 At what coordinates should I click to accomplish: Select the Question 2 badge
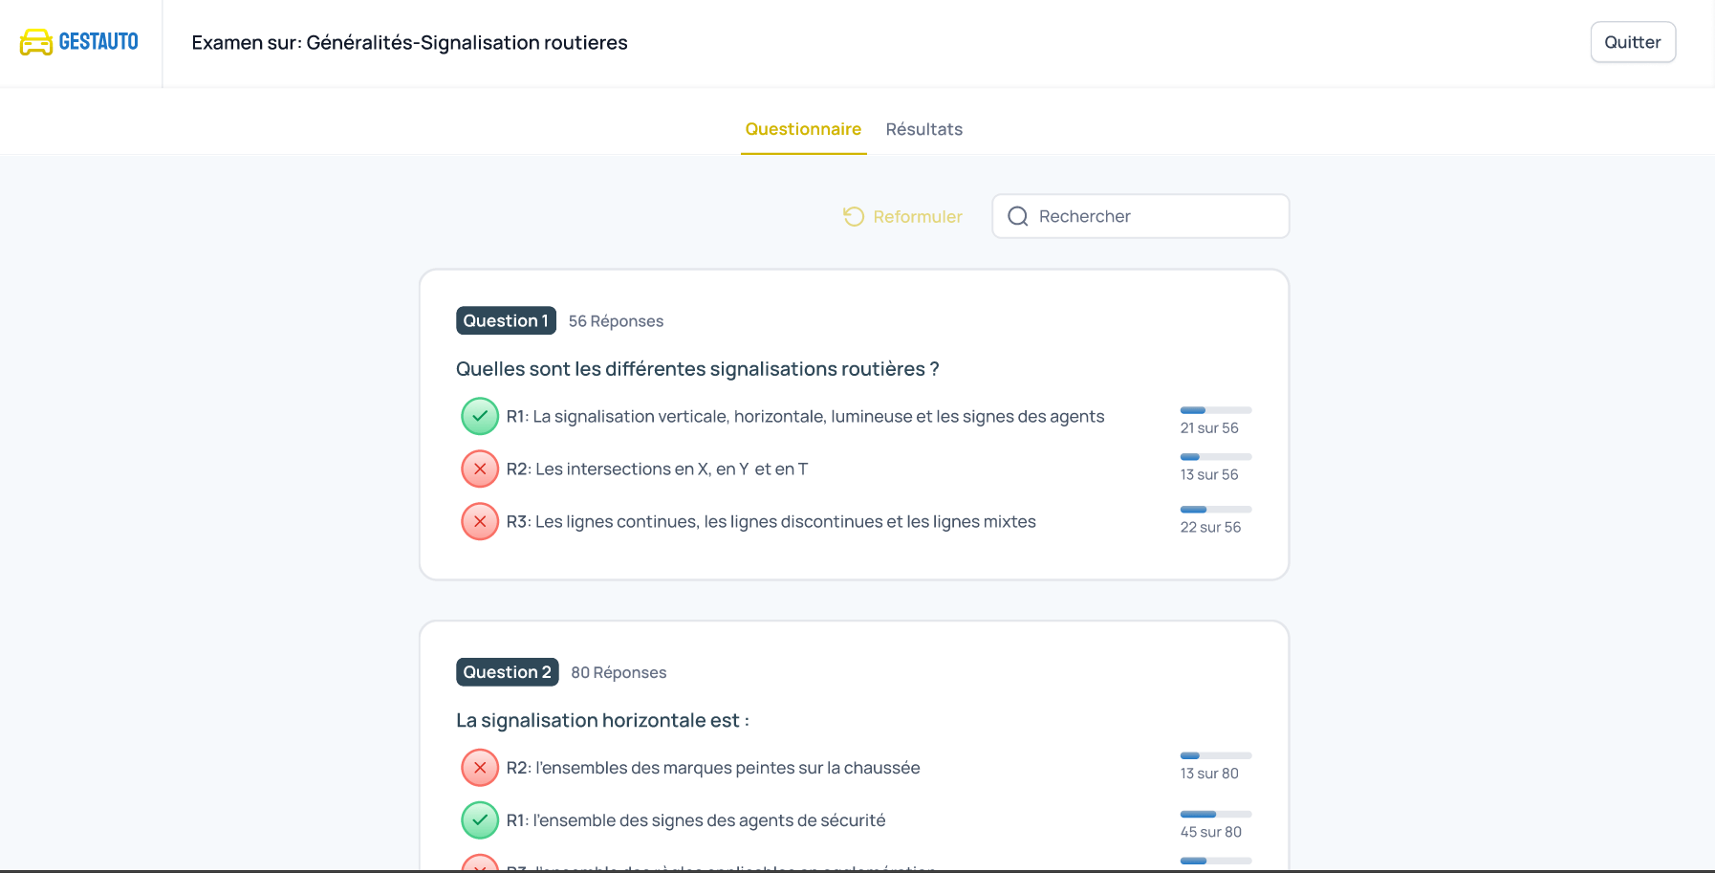point(507,672)
